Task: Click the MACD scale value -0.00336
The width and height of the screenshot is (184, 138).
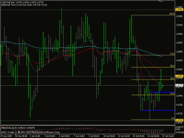Action: coord(179,132)
